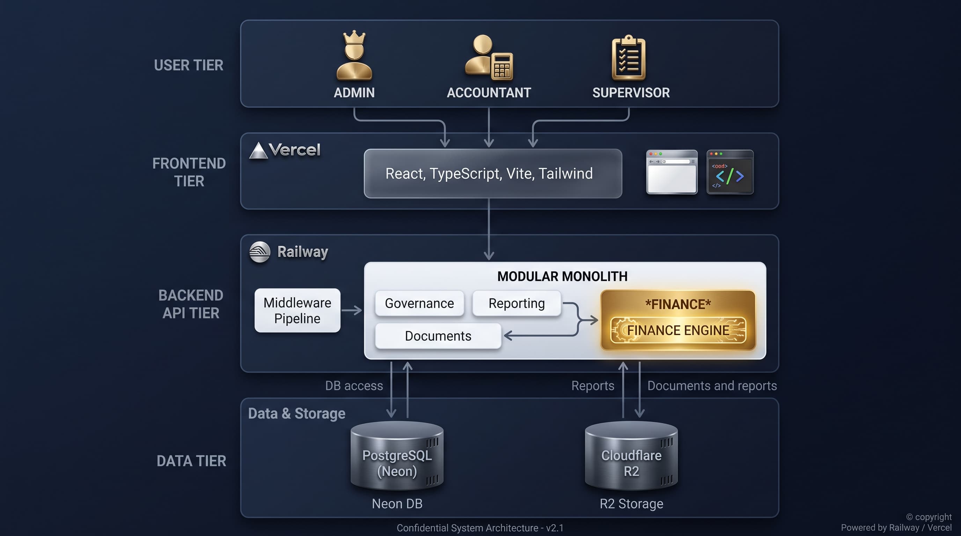Click the SUPERVISOR label text
961x536 pixels.
point(631,92)
